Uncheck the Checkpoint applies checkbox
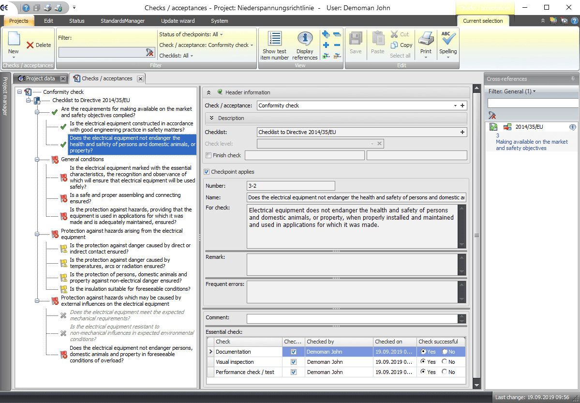The image size is (580, 403). coord(206,172)
